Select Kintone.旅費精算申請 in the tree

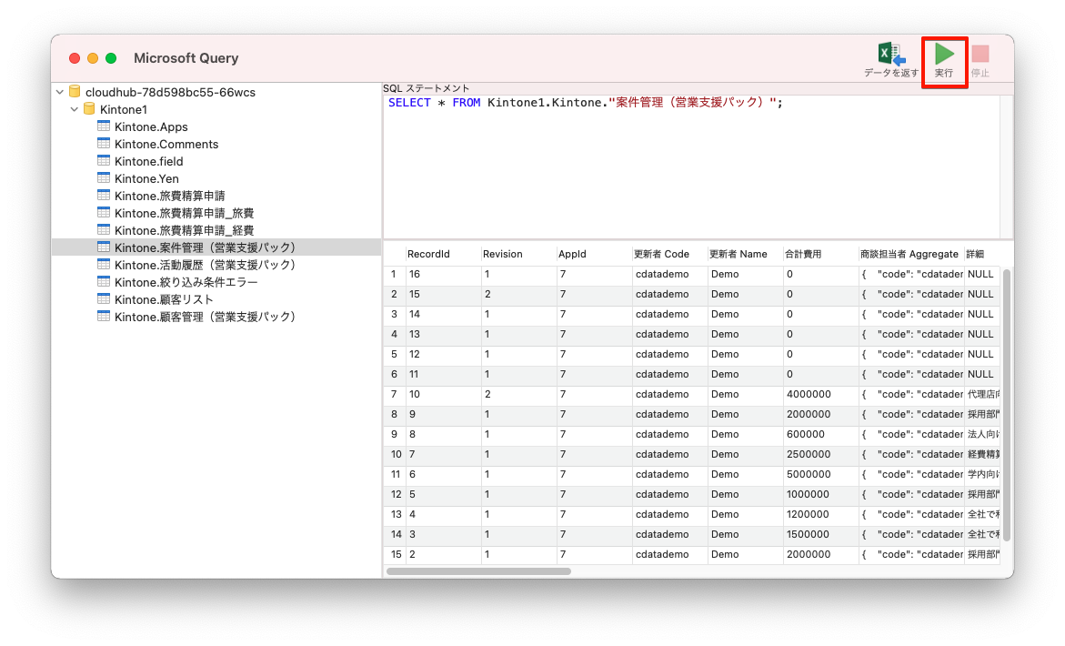pos(170,196)
